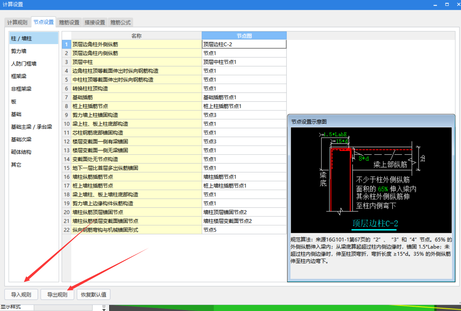Select row 顶层边角柱内侧纵筋
Image resolution: width=461 pixels, height=311 pixels.
(136, 53)
